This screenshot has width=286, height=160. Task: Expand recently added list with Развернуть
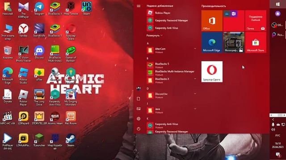154,36
